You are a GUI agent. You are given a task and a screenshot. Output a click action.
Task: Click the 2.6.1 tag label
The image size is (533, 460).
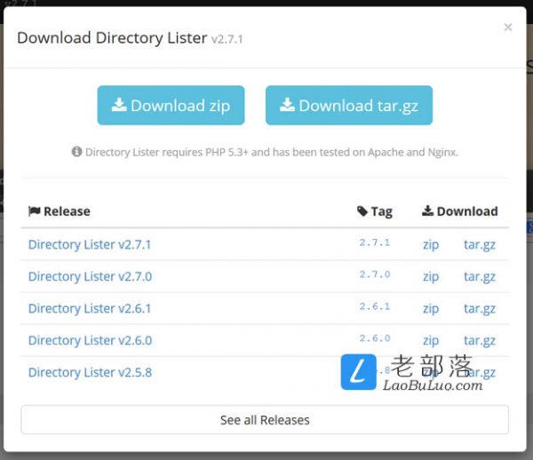(375, 306)
